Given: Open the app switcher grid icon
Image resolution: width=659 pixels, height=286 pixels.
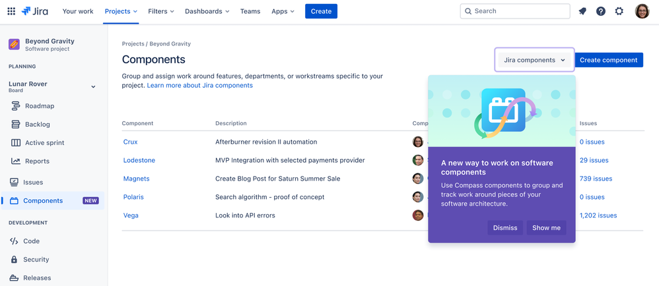Looking at the screenshot, I should click(11, 11).
